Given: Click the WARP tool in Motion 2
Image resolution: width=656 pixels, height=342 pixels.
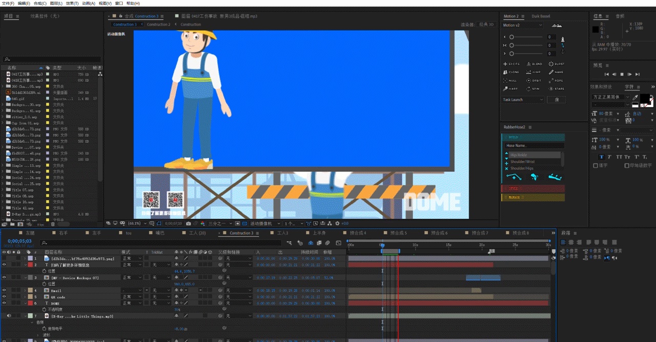Looking at the screenshot, I should click(510, 88).
